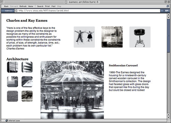This screenshot has width=171, height=123.
Task: Click the window zoom box in title bar
Action: click(x=166, y=2)
